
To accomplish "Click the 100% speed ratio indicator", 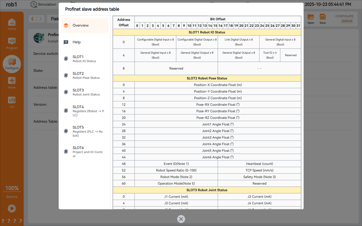I will click(12, 188).
